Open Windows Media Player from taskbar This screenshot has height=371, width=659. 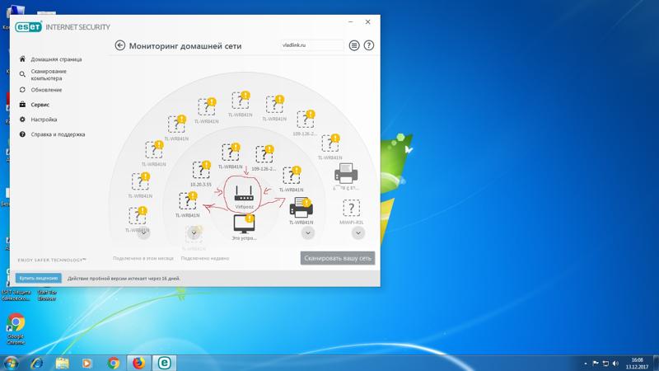(87, 363)
